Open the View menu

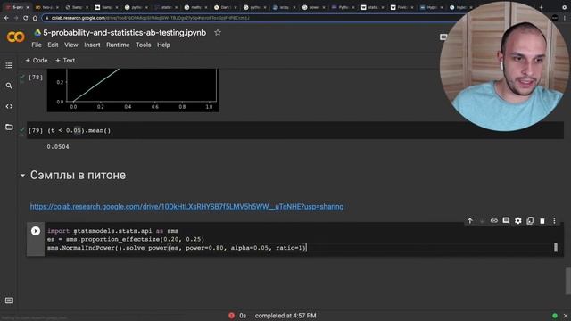pyautogui.click(x=71, y=45)
